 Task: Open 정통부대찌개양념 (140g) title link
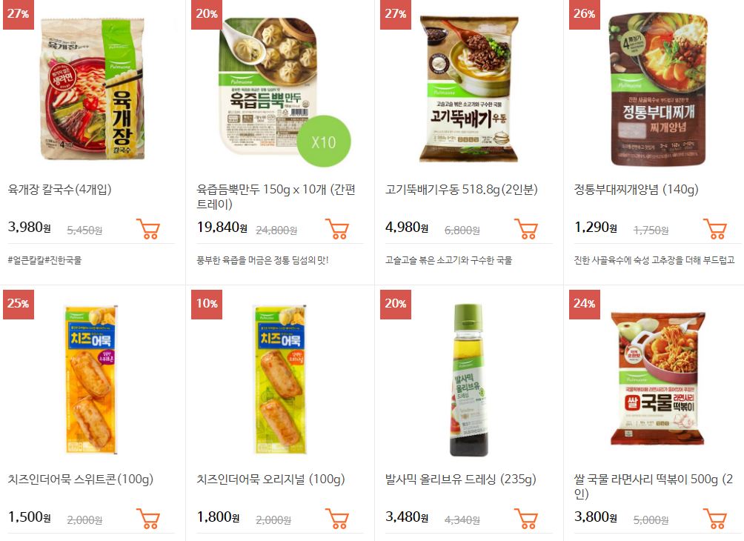point(636,190)
